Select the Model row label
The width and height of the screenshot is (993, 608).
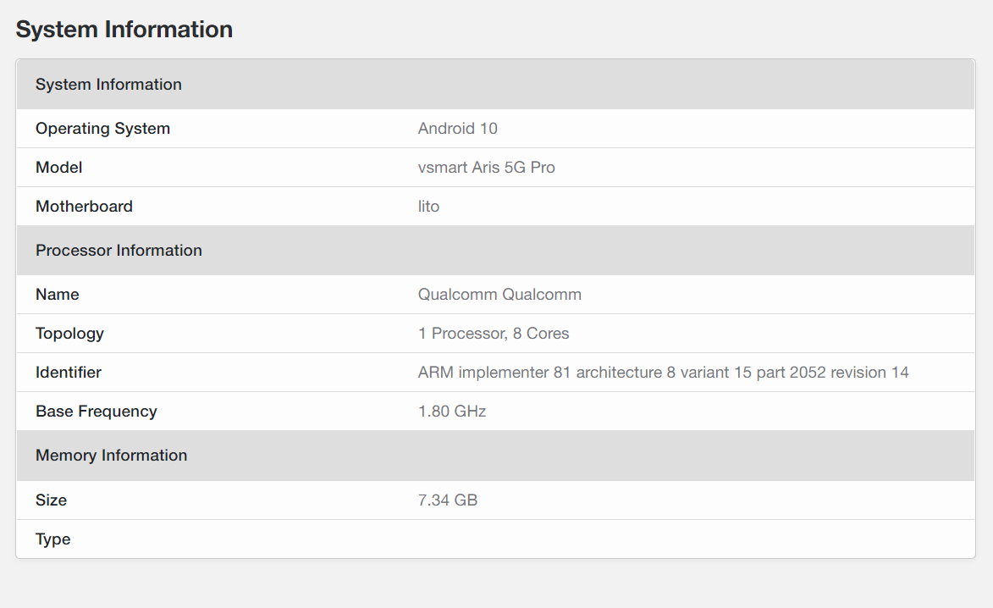58,168
